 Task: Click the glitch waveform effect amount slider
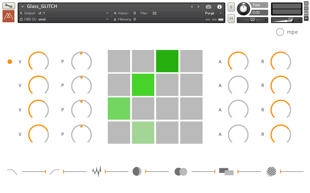point(117,171)
